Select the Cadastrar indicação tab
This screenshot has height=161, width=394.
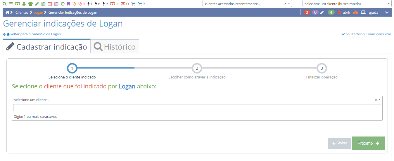pyautogui.click(x=47, y=47)
